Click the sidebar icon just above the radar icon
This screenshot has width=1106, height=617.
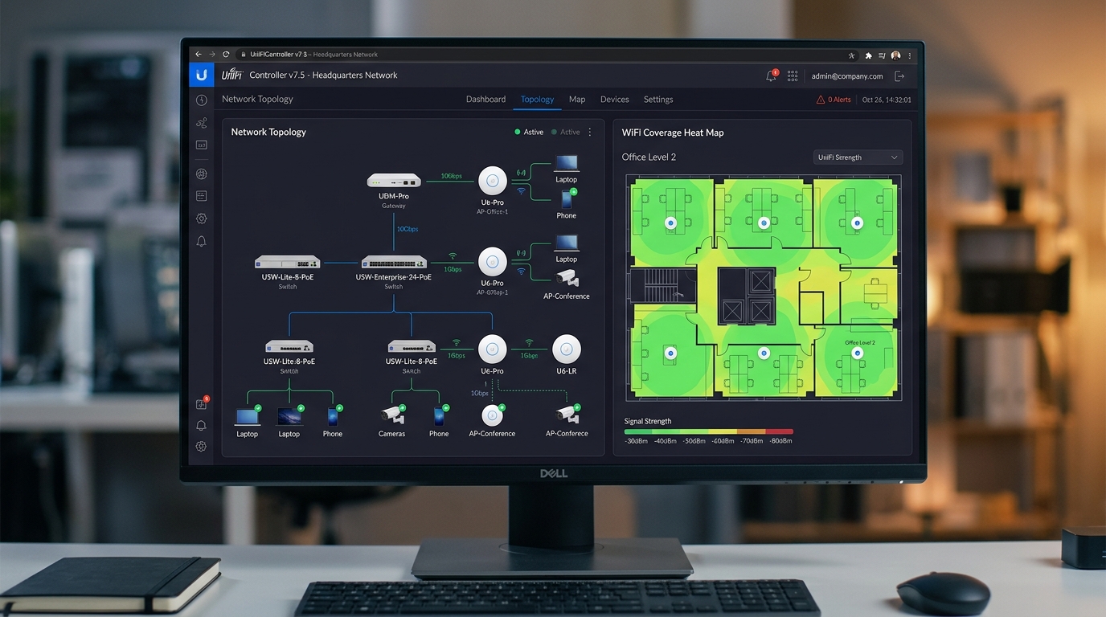click(201, 145)
